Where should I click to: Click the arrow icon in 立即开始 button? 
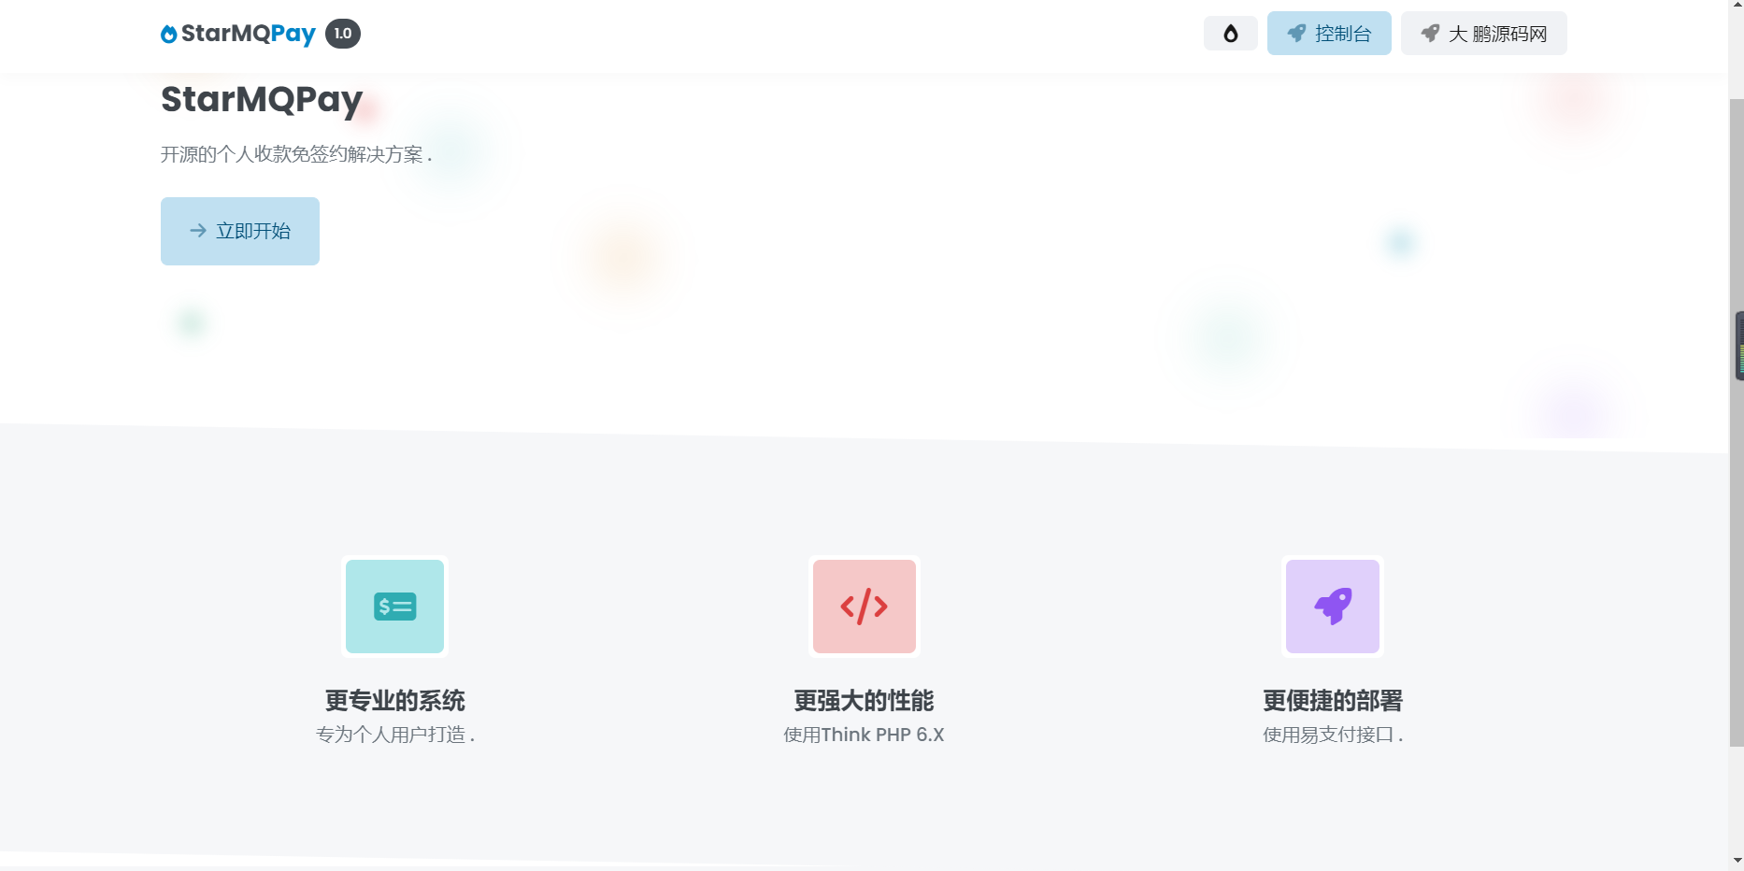pyautogui.click(x=197, y=231)
